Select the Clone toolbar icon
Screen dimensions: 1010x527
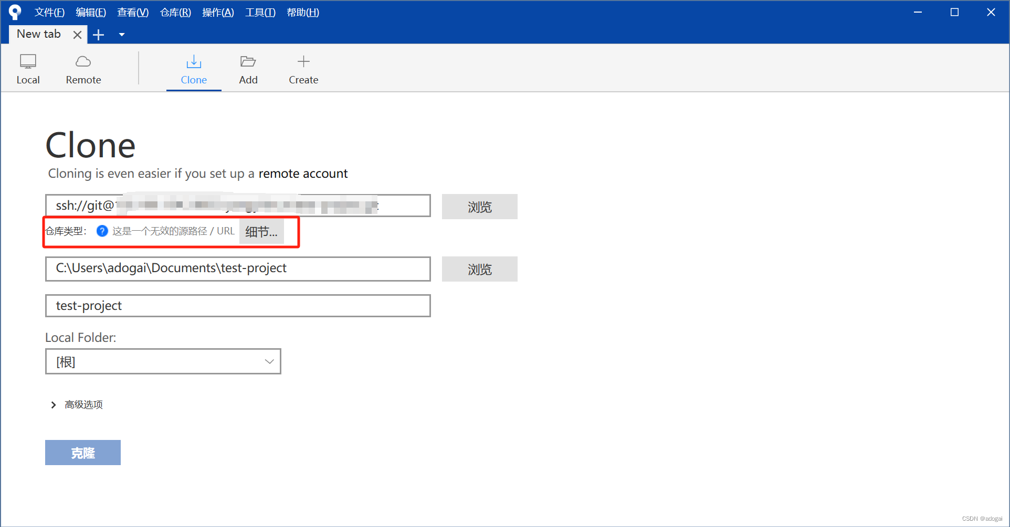pos(194,69)
